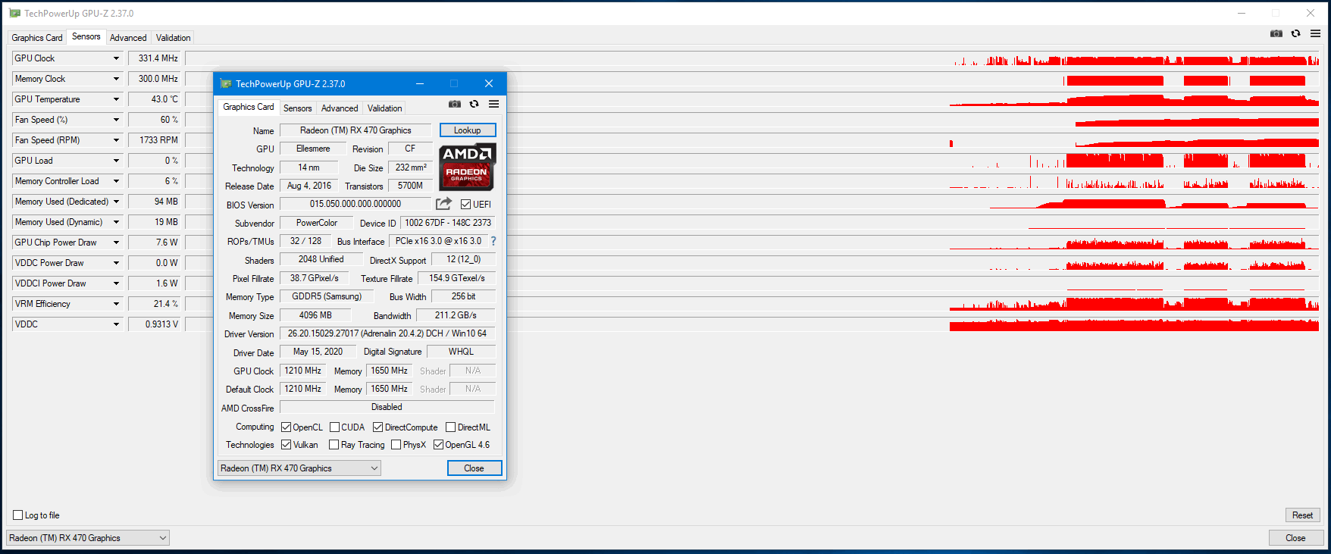
Task: Click the GPU-Z icon in the Sensors window title bar
Action: [x=14, y=13]
